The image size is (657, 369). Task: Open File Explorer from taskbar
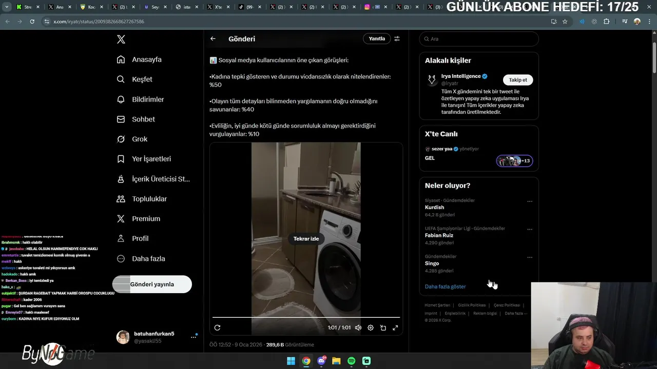336,361
